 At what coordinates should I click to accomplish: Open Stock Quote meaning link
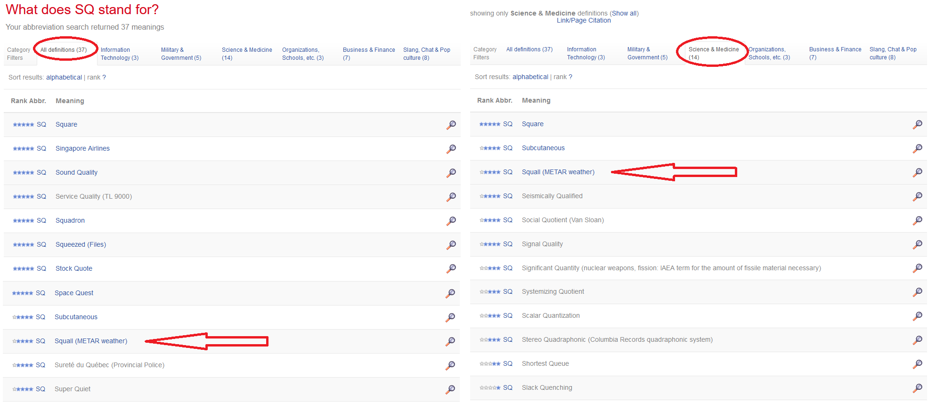[74, 268]
